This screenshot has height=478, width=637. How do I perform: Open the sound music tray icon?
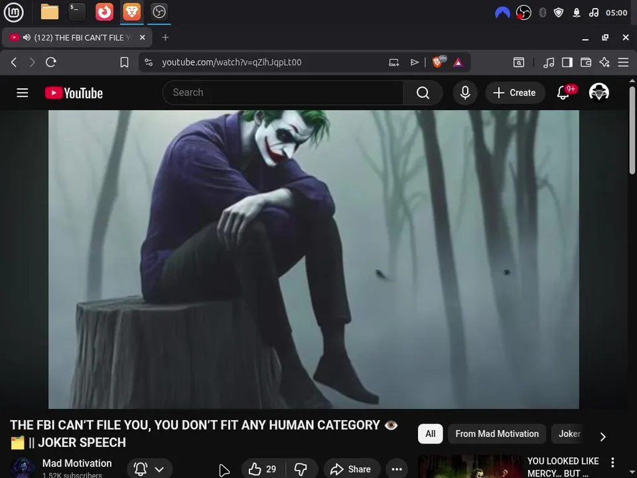click(593, 13)
